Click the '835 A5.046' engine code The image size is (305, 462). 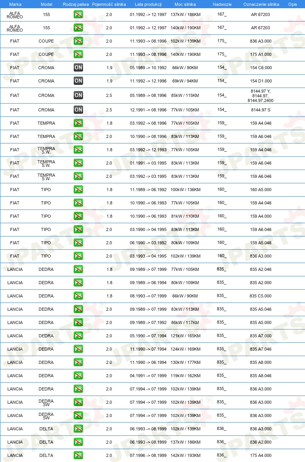pos(261,309)
